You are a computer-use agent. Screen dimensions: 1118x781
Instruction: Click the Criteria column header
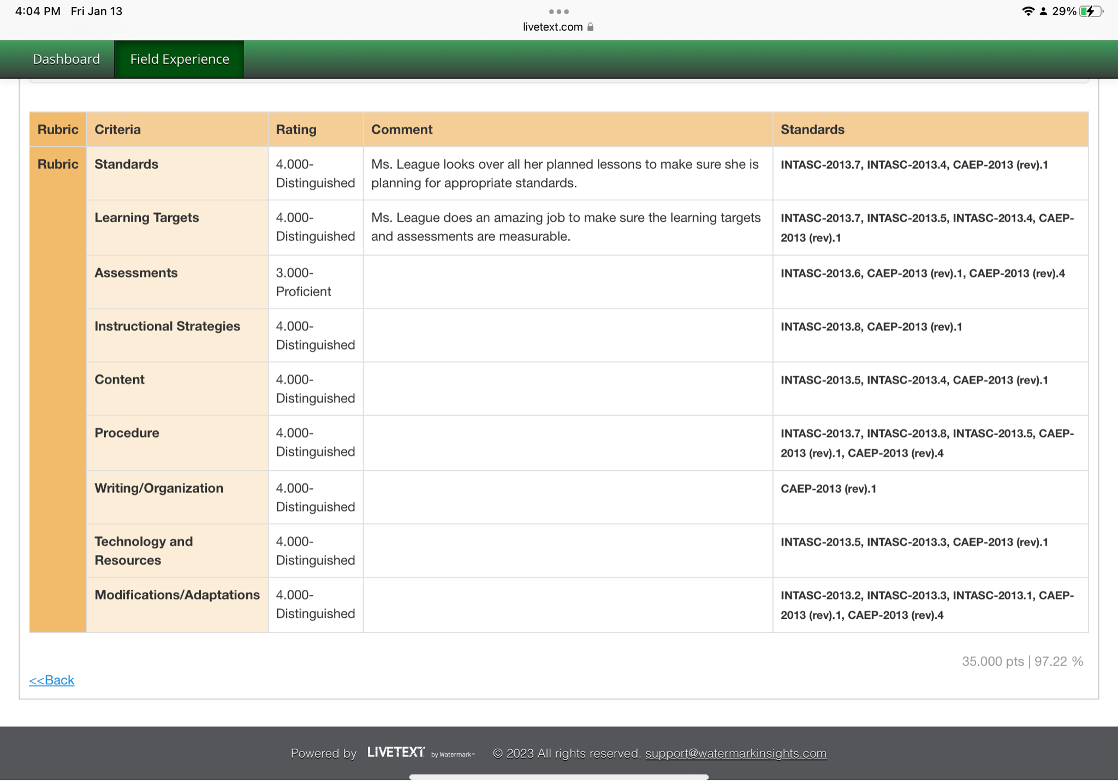point(117,129)
